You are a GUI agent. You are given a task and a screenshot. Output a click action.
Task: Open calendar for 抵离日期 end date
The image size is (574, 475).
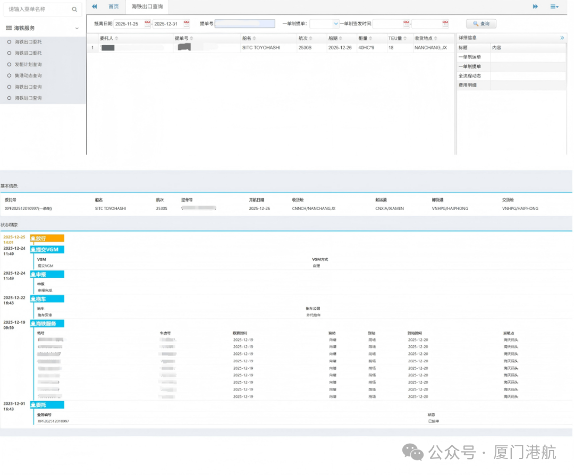(187, 23)
